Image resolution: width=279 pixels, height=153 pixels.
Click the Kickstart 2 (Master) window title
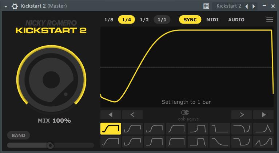coord(44,6)
